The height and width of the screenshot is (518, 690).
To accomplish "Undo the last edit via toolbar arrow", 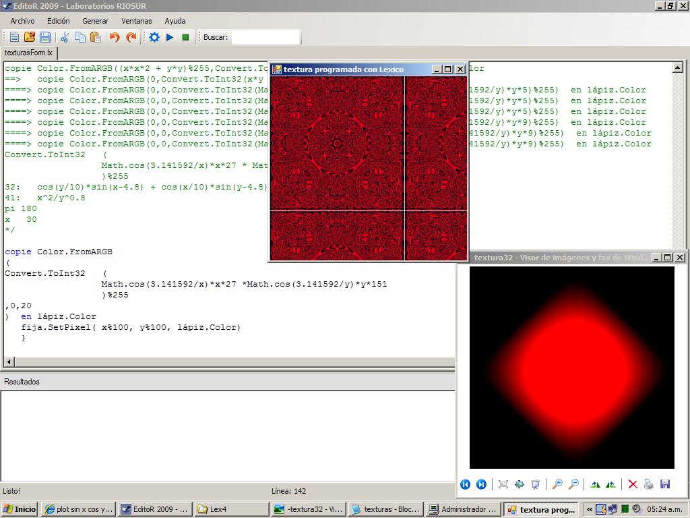I will [x=115, y=37].
